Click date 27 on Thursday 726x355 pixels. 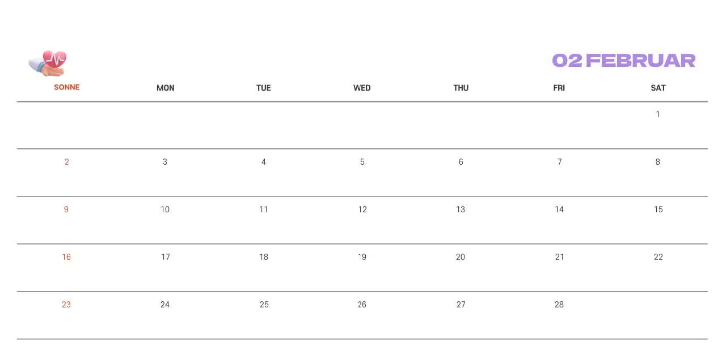pos(461,305)
